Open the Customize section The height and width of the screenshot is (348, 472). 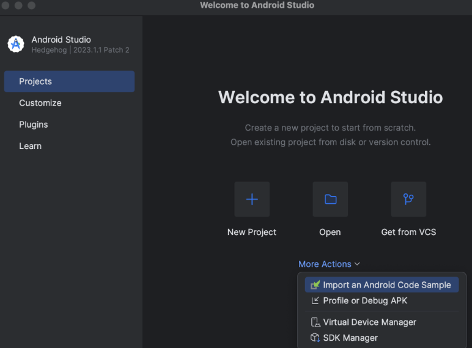(69, 103)
